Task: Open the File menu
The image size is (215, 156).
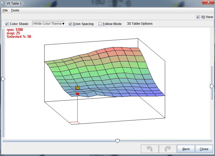Action: [x=5, y=10]
